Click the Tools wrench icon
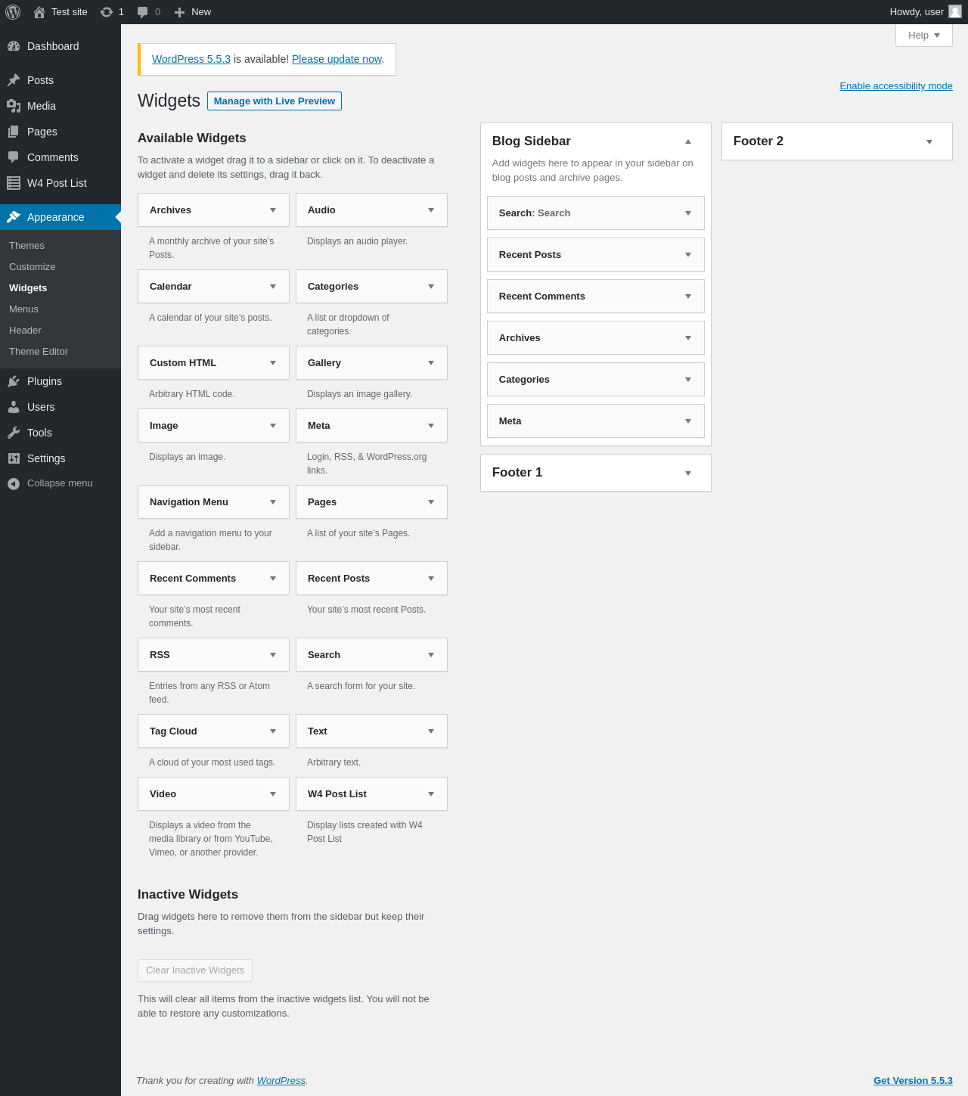 tap(14, 433)
